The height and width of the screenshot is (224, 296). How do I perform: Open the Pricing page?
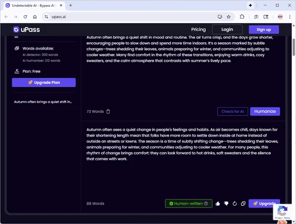pos(198,29)
